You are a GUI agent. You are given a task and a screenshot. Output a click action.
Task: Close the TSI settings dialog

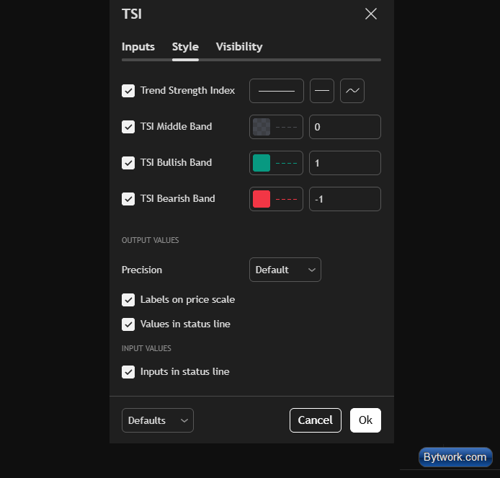(371, 14)
